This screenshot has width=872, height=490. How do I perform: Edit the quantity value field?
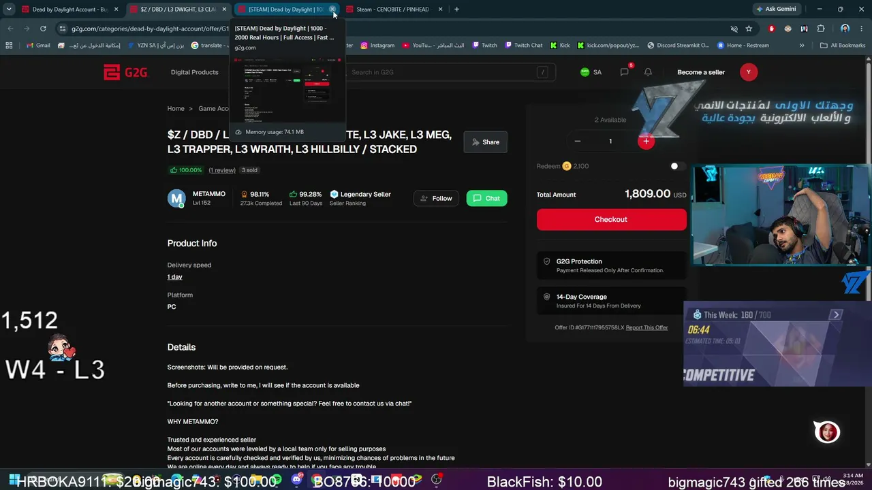tap(610, 142)
